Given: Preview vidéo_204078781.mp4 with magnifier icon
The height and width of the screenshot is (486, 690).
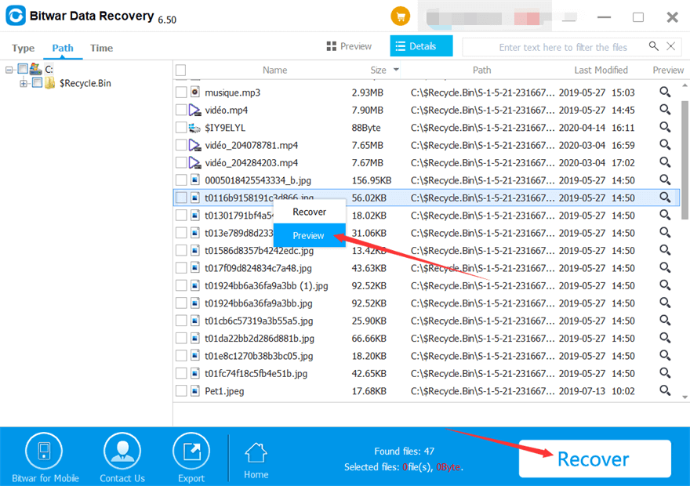Looking at the screenshot, I should (x=664, y=145).
